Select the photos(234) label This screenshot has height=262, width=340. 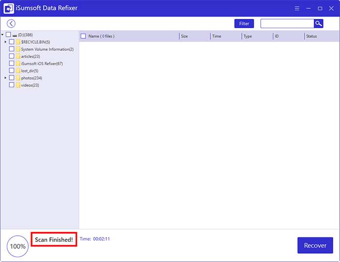pos(32,78)
